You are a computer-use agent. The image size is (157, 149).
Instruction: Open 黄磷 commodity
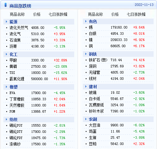pyautogui.click(x=13, y=66)
